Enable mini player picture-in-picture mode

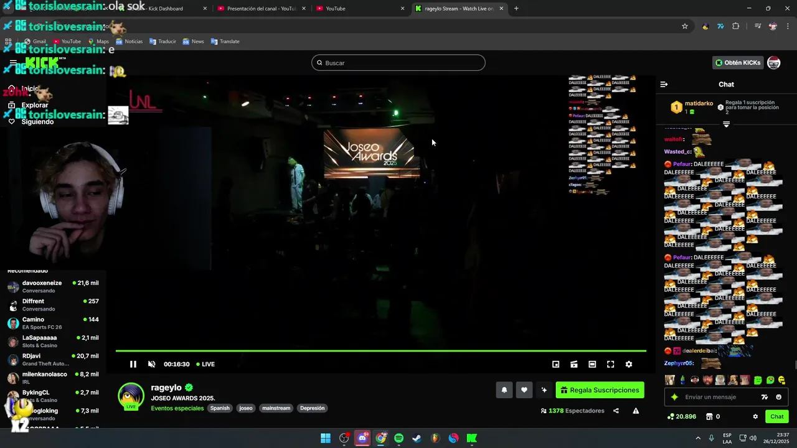click(556, 364)
